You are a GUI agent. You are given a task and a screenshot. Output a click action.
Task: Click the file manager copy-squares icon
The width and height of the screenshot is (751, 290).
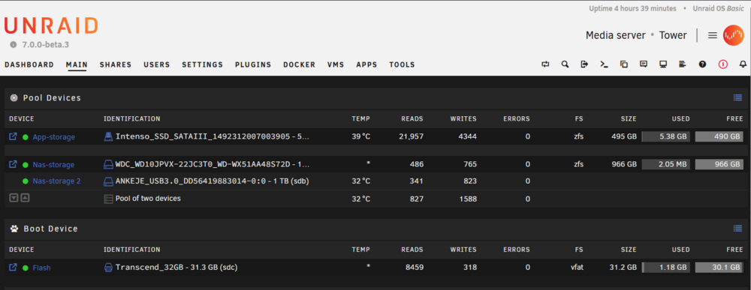pyautogui.click(x=623, y=64)
